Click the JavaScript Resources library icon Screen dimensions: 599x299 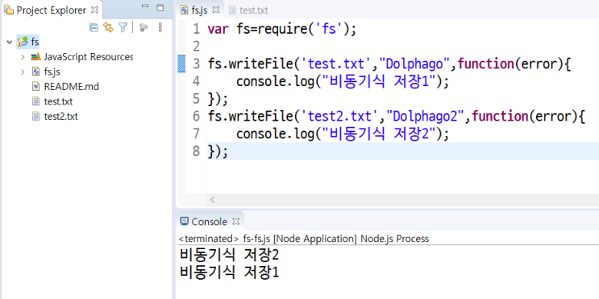pos(36,57)
